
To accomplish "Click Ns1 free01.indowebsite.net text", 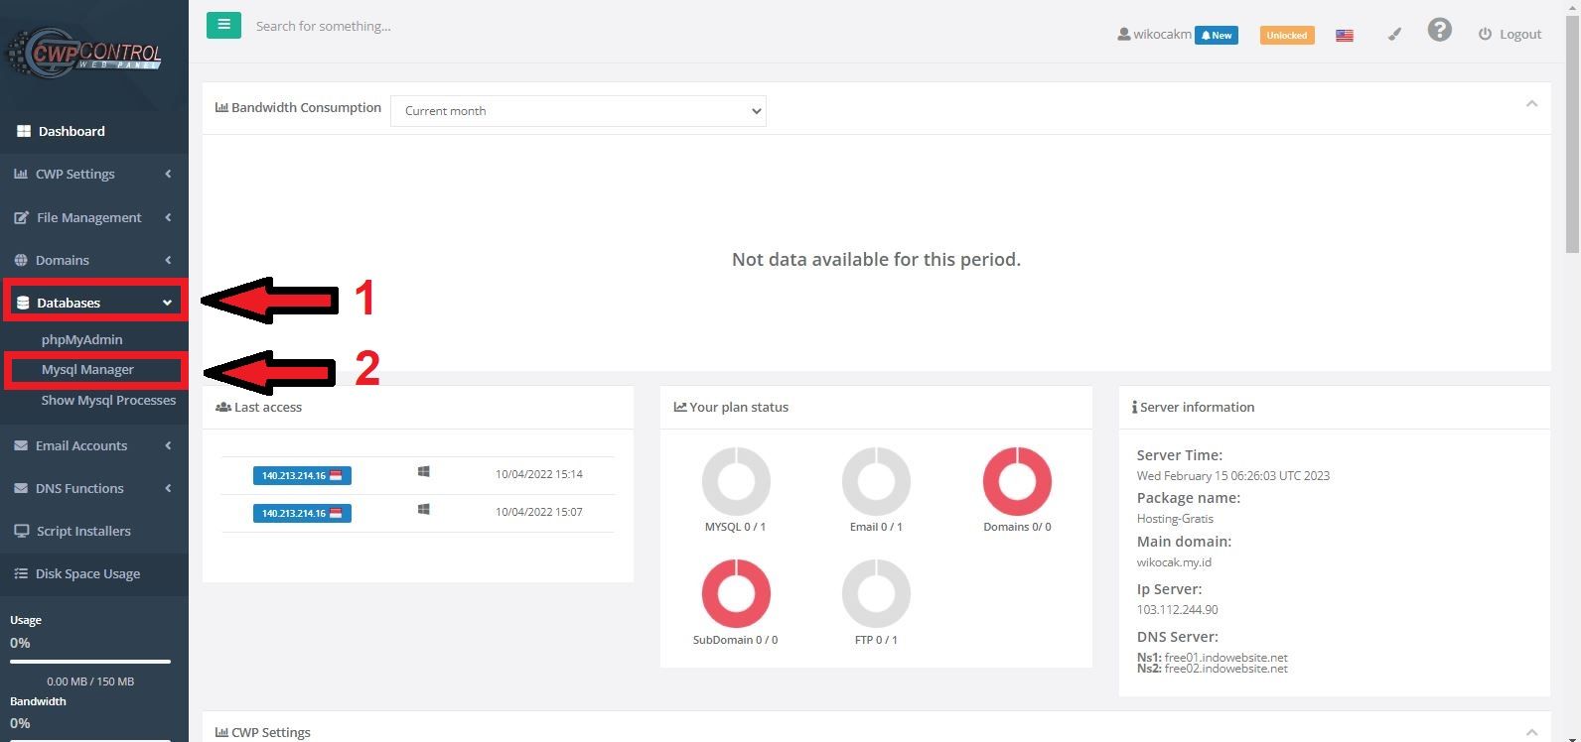I will [1213, 658].
